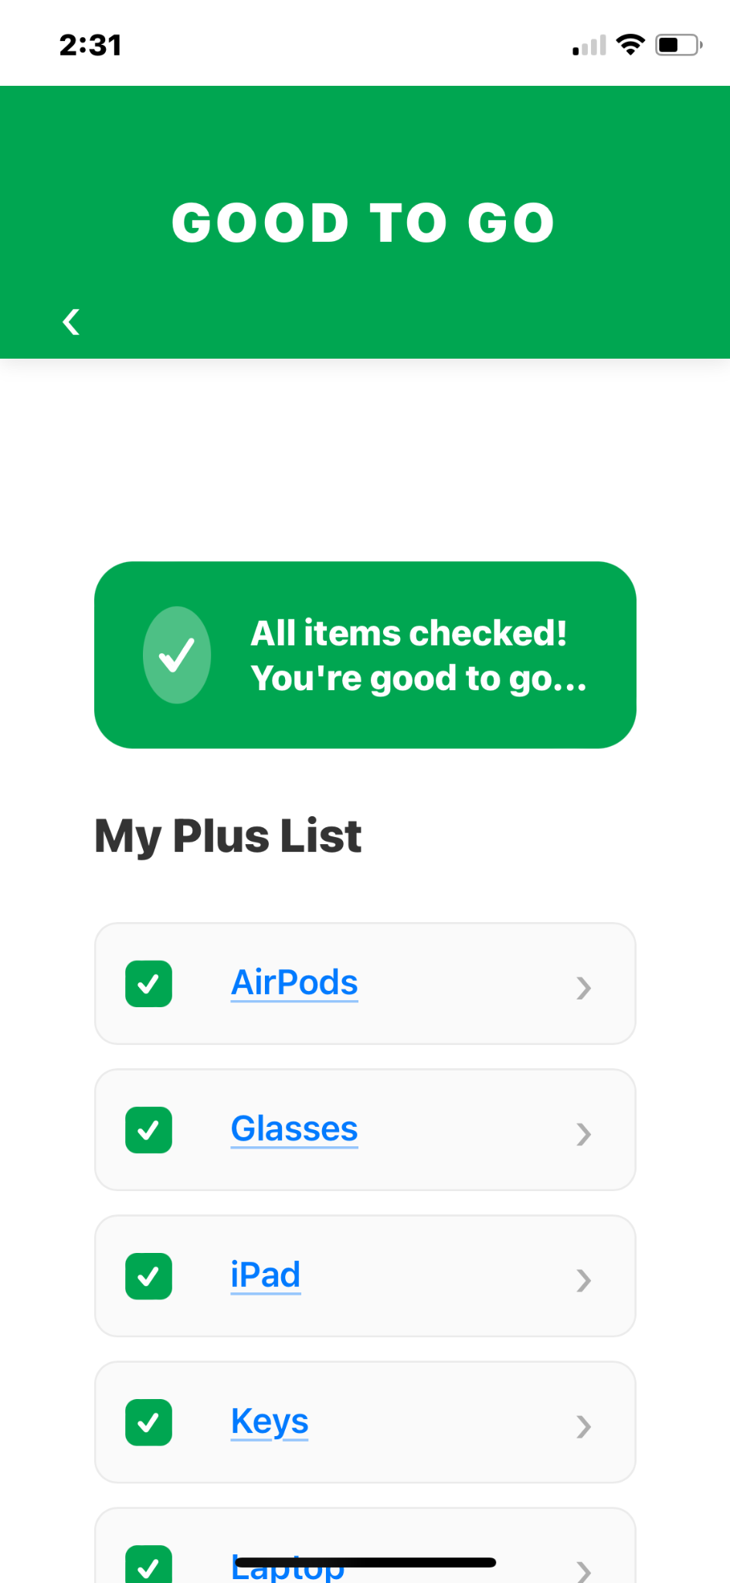Expand the AirPods row chevron

[x=584, y=988]
